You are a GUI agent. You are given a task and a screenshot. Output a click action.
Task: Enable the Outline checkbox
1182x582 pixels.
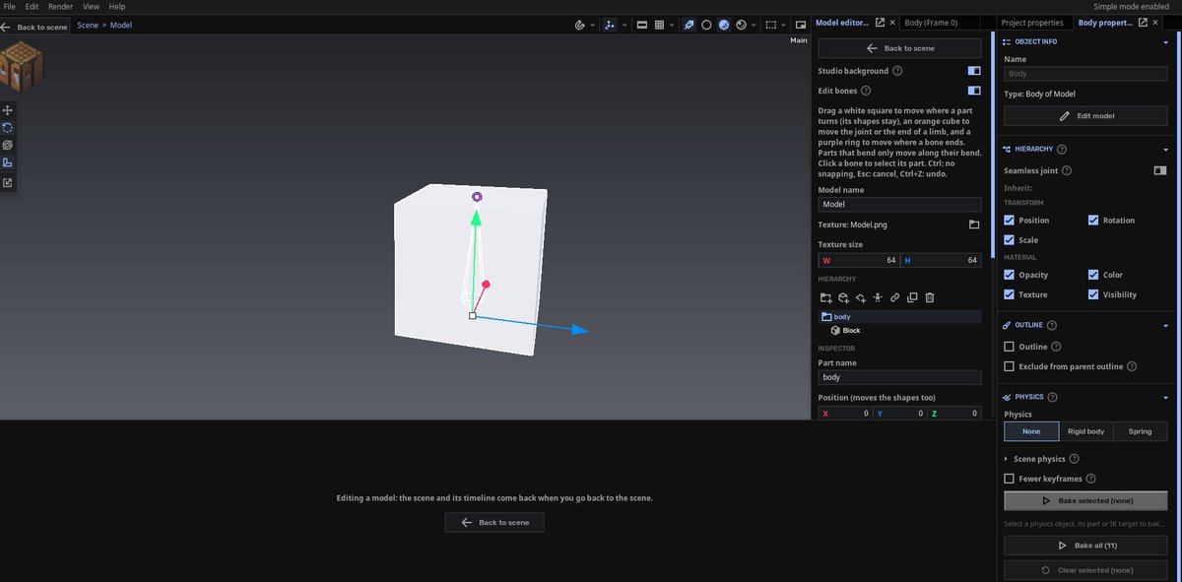[1009, 347]
